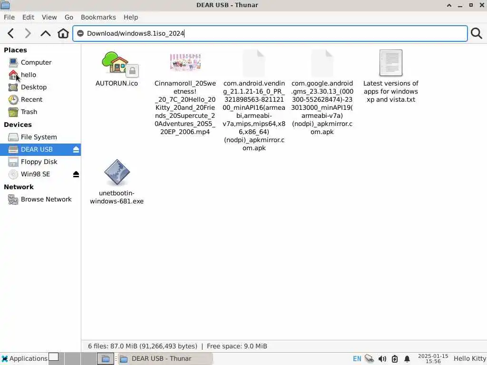This screenshot has width=487, height=365.
Task: Click the round icon inside location bar
Action: coord(80,33)
